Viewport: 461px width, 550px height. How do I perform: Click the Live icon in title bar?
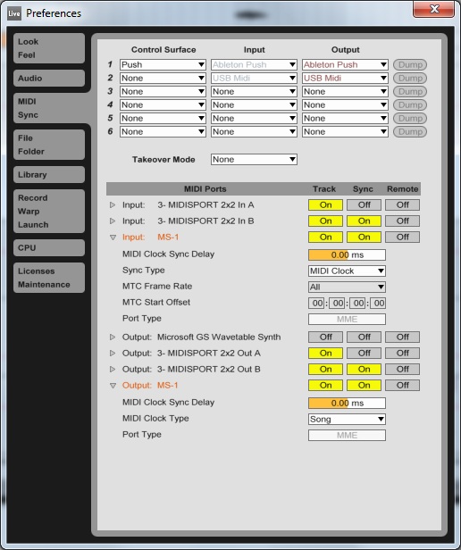14,13
